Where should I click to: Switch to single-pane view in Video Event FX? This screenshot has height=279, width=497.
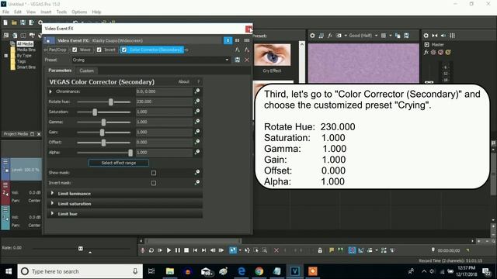point(228,40)
